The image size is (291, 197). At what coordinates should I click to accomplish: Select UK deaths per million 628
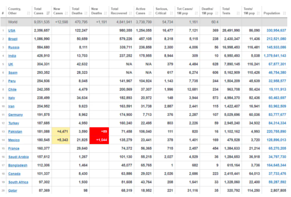coord(215,64)
